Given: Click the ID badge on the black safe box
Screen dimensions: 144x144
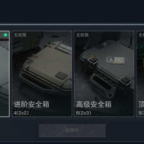Looking at the screenshot, I should [x=116, y=60].
